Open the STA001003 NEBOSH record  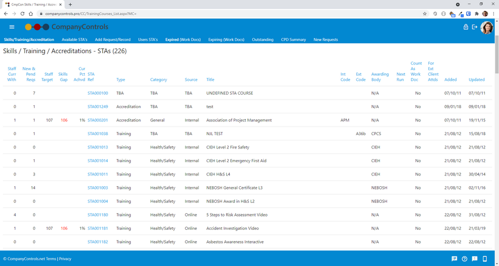tap(98, 188)
